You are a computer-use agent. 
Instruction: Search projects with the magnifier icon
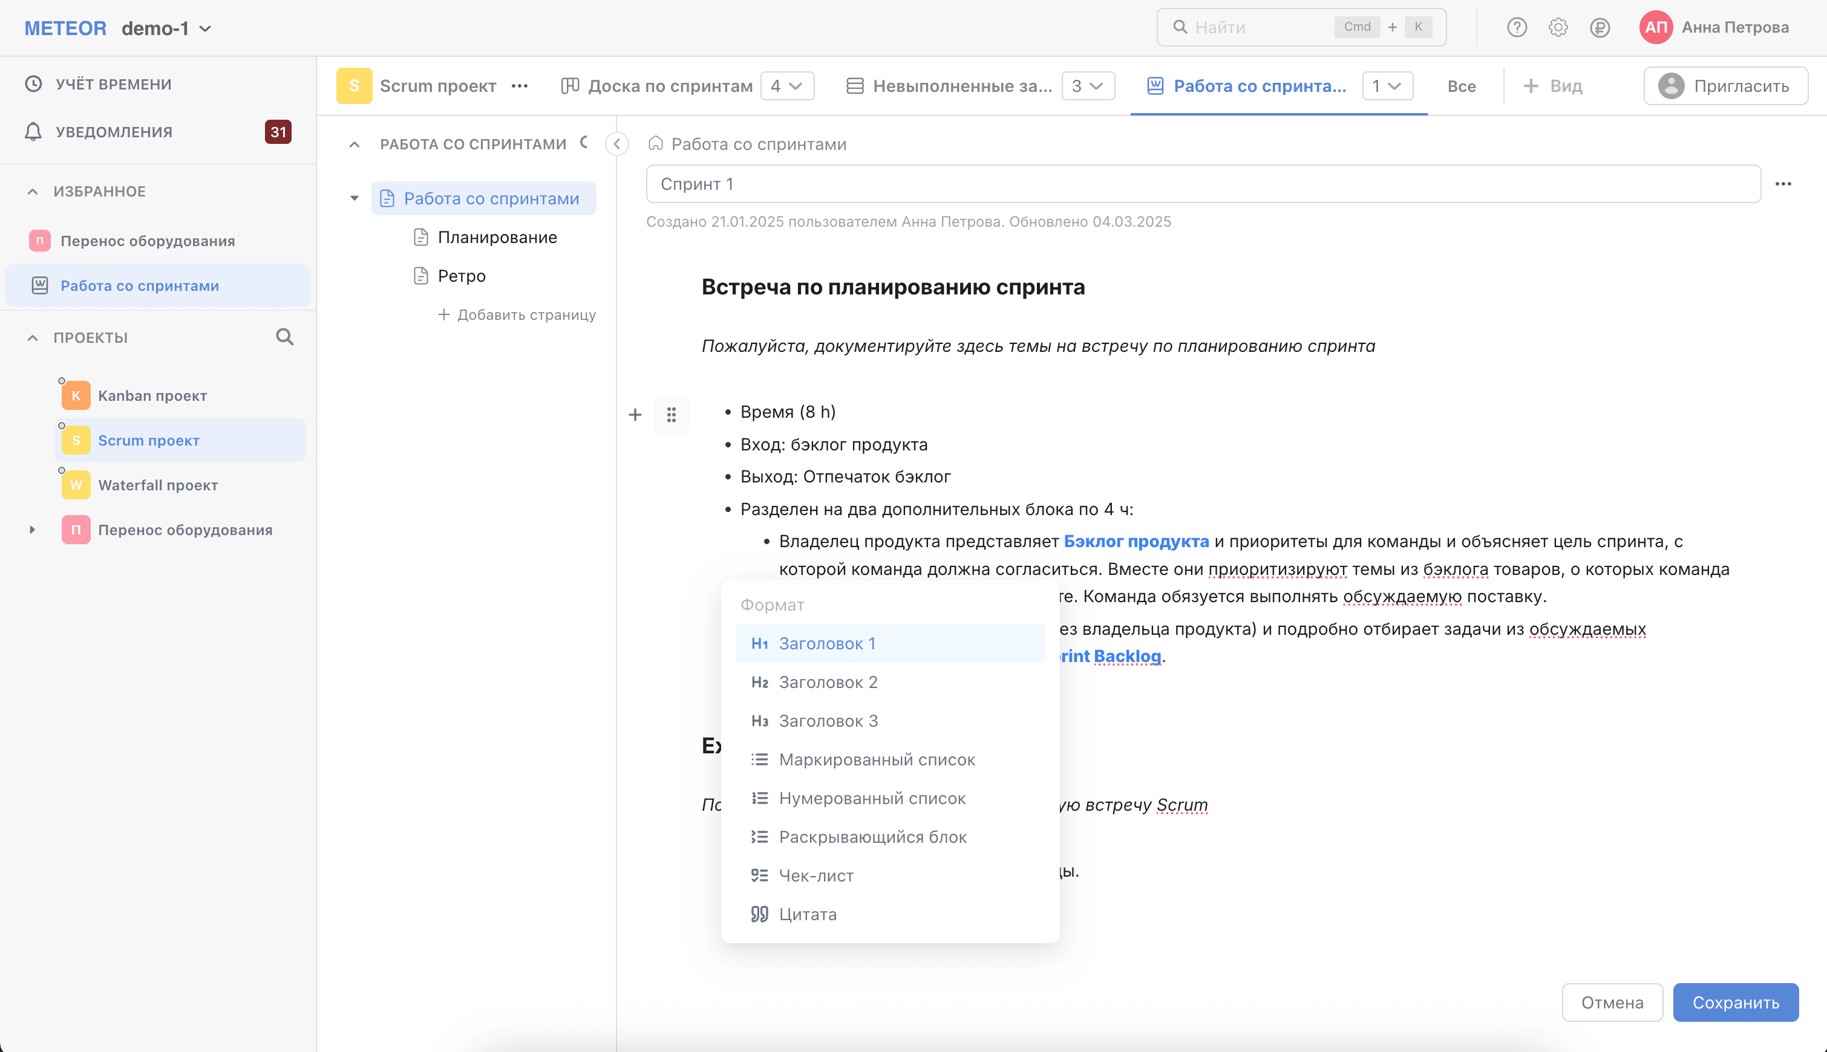[285, 337]
